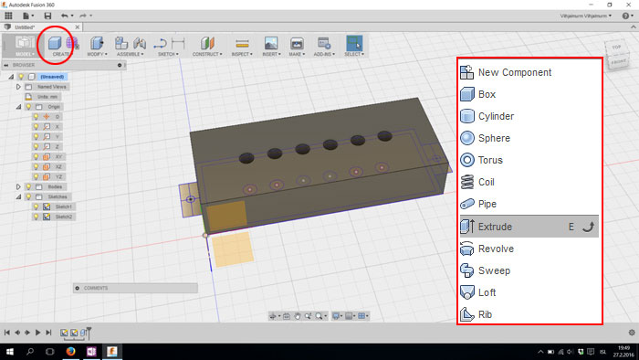Image resolution: width=639 pixels, height=360 pixels.
Task: Select Extrude in the Create menu
Action: (529, 227)
